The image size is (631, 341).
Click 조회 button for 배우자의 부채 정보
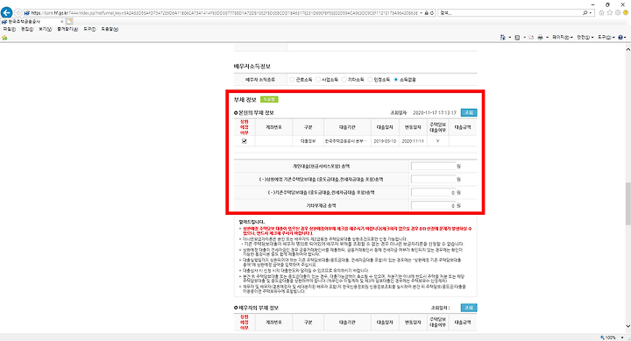(x=469, y=308)
